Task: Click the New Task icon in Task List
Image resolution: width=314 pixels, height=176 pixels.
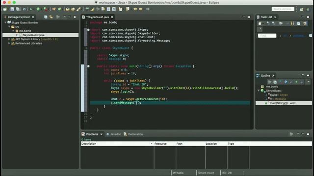Action: tap(260, 23)
